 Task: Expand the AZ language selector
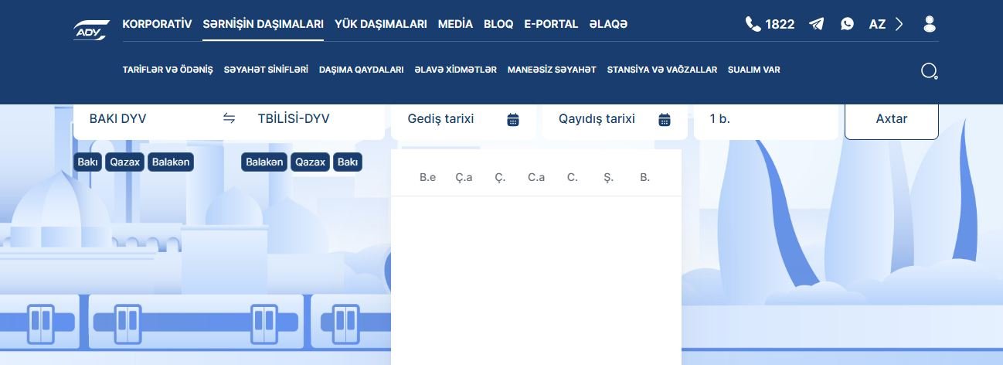(886, 24)
